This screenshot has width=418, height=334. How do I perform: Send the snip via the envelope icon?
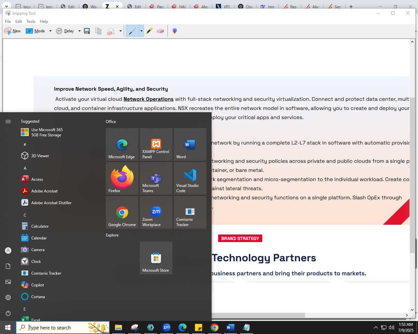click(x=111, y=31)
